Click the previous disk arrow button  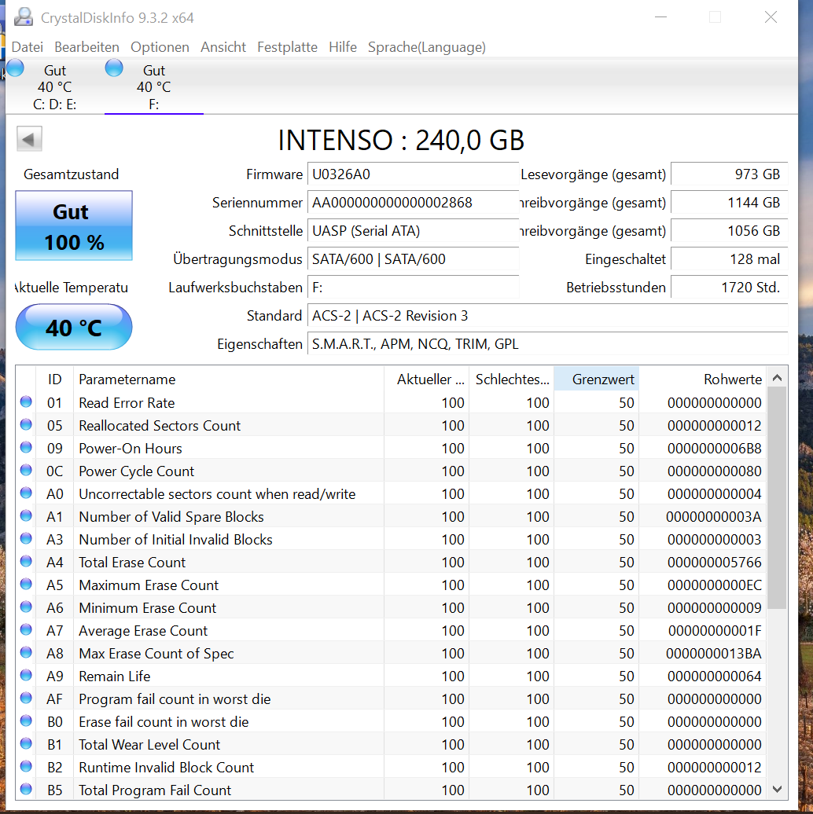(x=29, y=139)
